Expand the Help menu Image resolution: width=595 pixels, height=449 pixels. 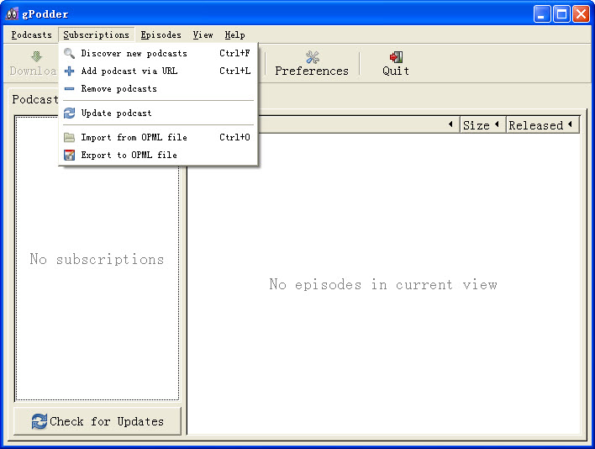(234, 35)
